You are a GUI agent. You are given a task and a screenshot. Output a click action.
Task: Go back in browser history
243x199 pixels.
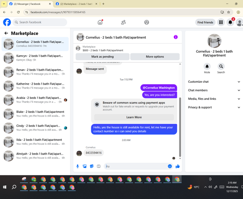click(4, 12)
